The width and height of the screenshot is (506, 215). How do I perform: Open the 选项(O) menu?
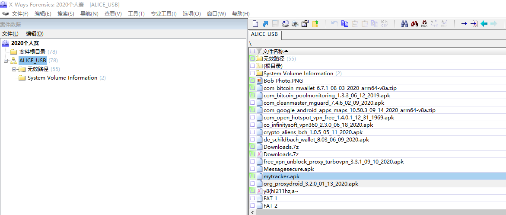(192, 14)
